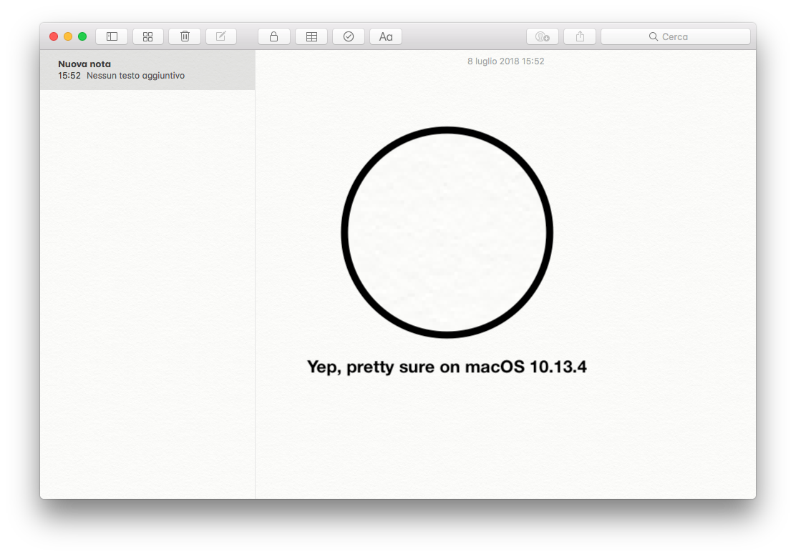Click 'Nessun testo aggiuntivo' preview text

135,76
